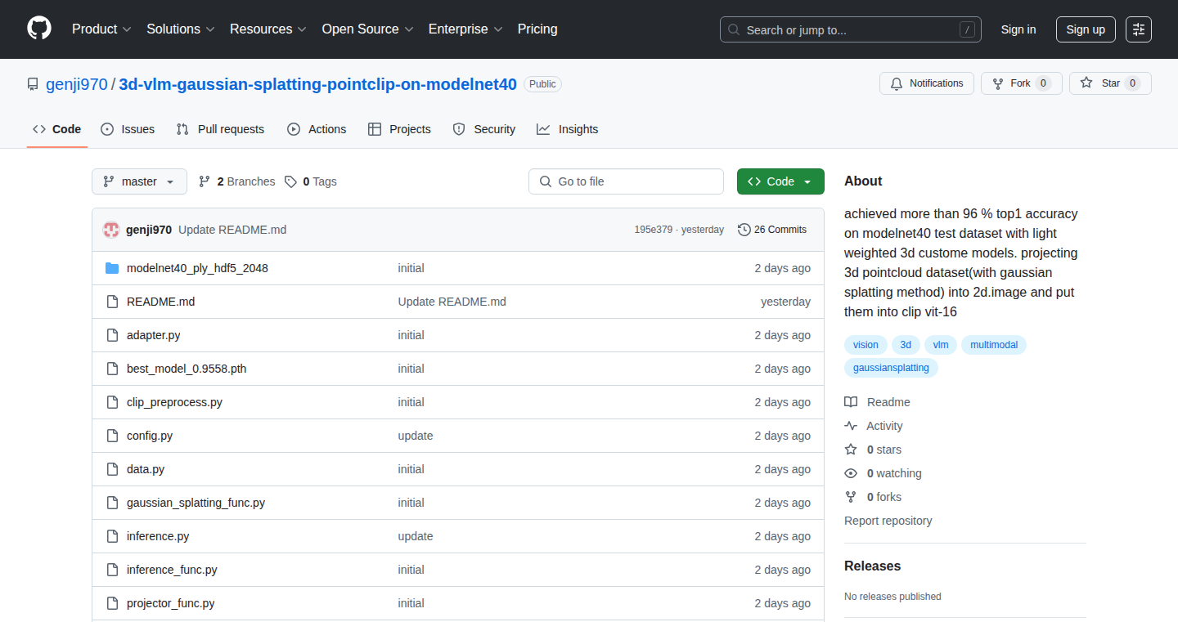This screenshot has height=622, width=1178.
Task: Click the commit history clock icon
Action: (x=744, y=230)
